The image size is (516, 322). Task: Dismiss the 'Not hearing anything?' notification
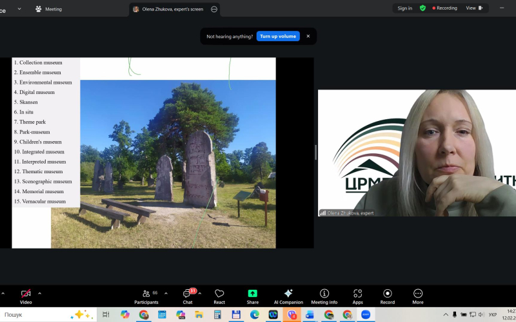click(x=308, y=36)
